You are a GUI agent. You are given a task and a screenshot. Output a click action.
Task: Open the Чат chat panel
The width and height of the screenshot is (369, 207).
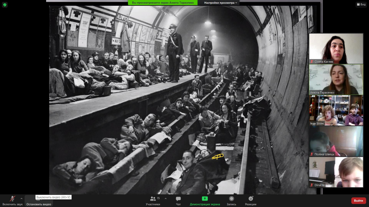pos(178,201)
